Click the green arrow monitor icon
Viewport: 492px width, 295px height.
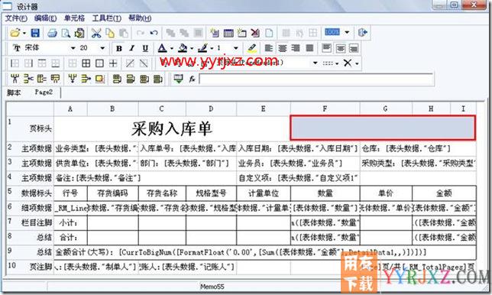click(178, 79)
